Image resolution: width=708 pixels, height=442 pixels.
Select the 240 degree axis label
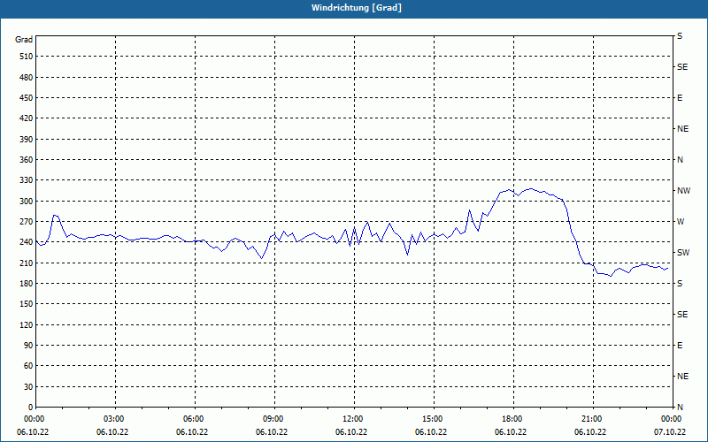pos(26,242)
